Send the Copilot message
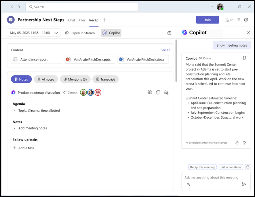 tap(244, 184)
